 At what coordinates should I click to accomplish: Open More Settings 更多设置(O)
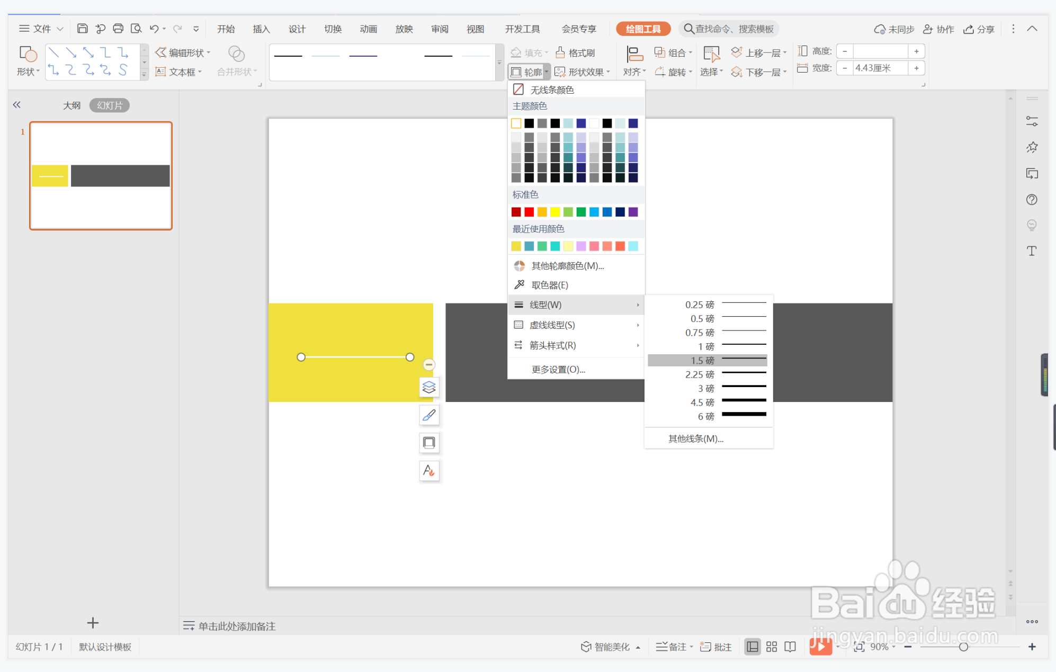point(576,369)
